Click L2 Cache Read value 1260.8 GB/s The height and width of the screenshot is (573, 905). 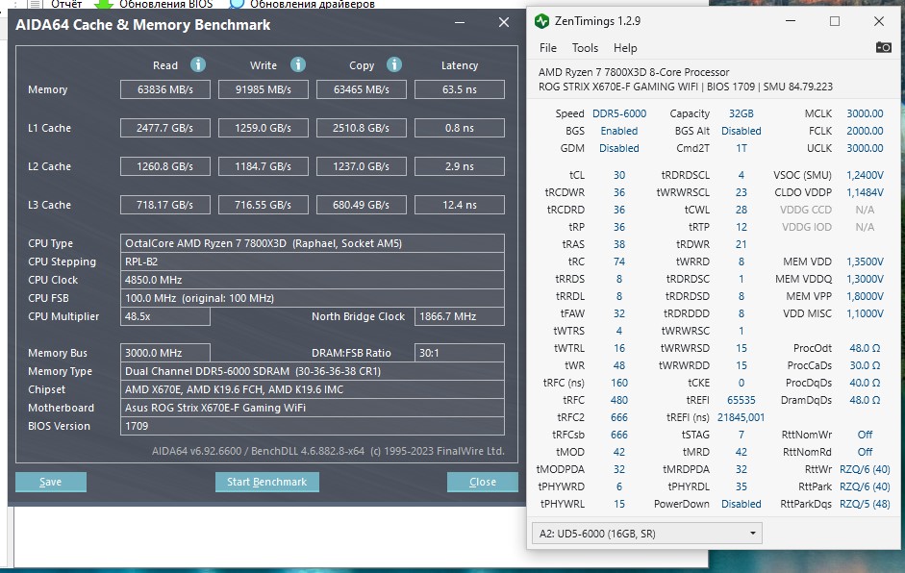[165, 166]
